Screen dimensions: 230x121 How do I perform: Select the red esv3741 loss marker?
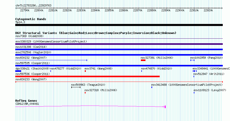pyautogui.click(x=85, y=71)
